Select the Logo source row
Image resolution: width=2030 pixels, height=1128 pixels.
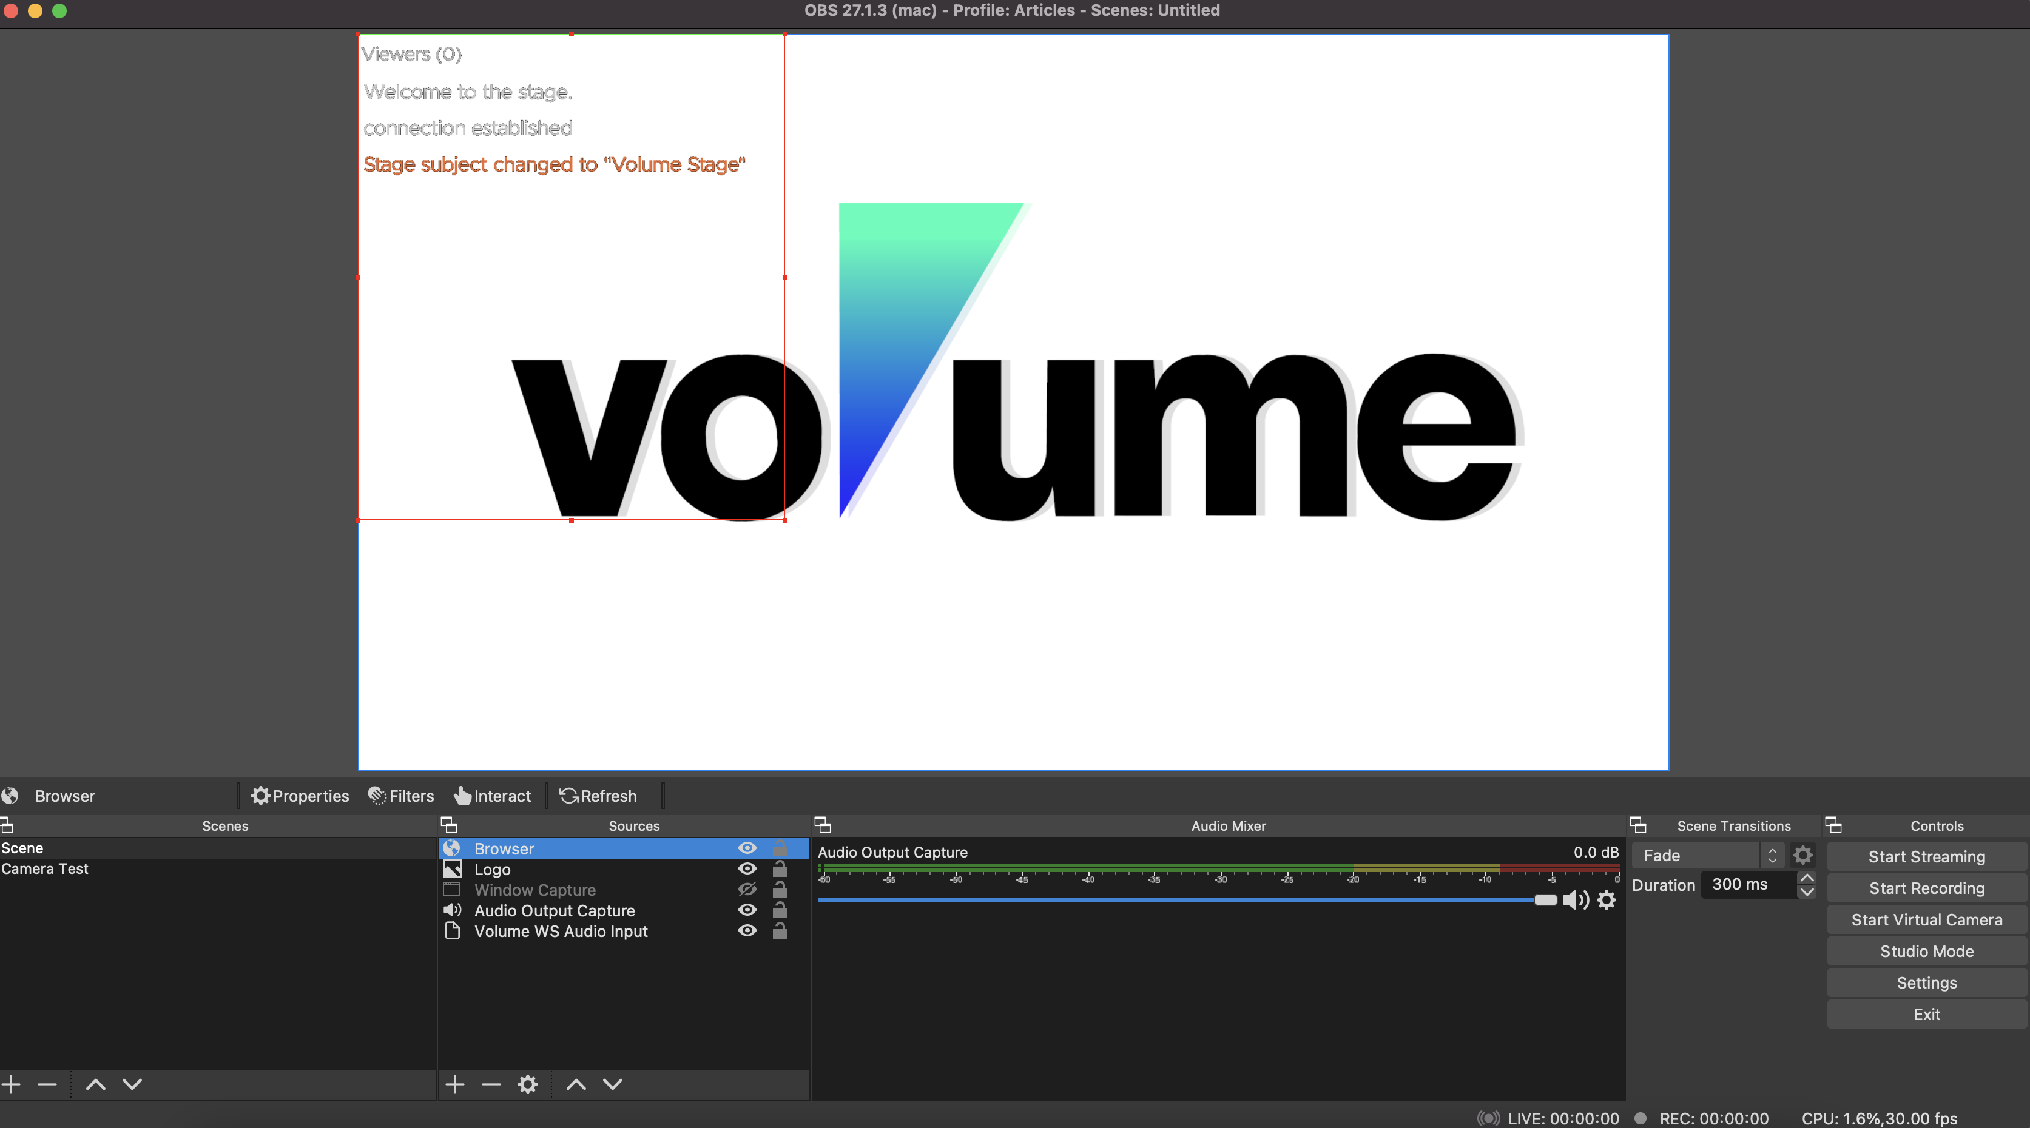tap(623, 869)
